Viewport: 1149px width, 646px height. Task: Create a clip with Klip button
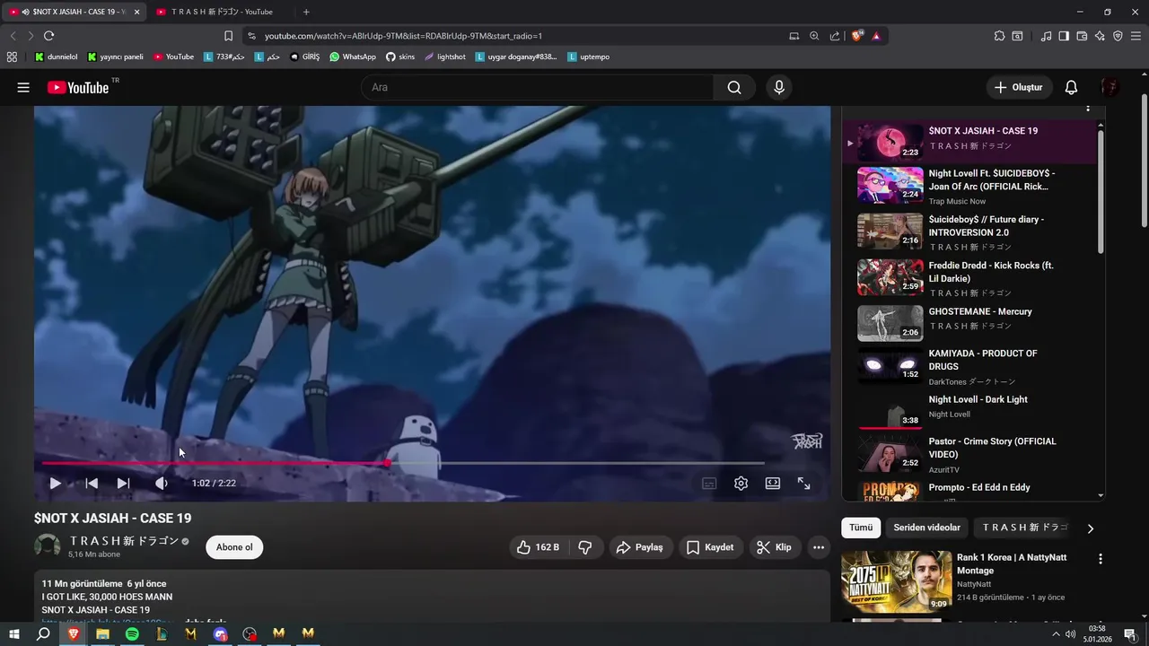point(774,547)
